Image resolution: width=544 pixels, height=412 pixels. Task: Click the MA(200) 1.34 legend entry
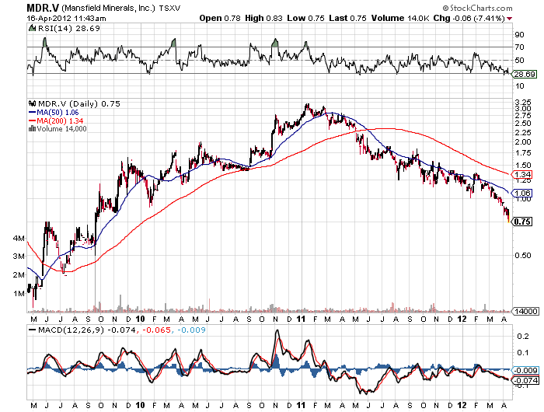coord(60,120)
